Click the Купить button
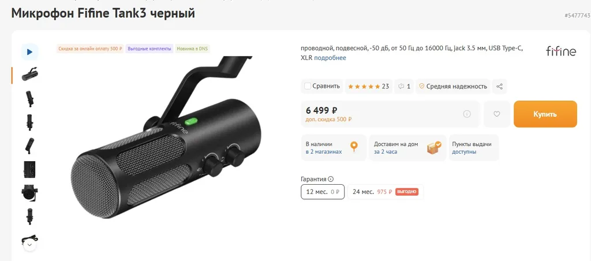Viewport: 591px width, 261px height. tap(545, 114)
